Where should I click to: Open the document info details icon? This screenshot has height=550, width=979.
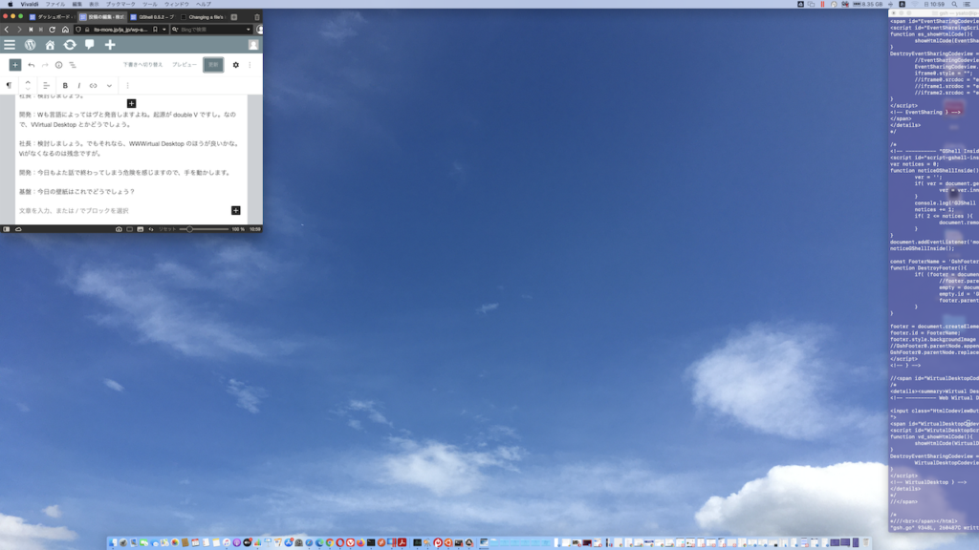(58, 65)
